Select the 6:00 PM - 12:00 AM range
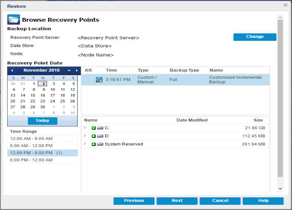292x210 pixels. coord(43,160)
